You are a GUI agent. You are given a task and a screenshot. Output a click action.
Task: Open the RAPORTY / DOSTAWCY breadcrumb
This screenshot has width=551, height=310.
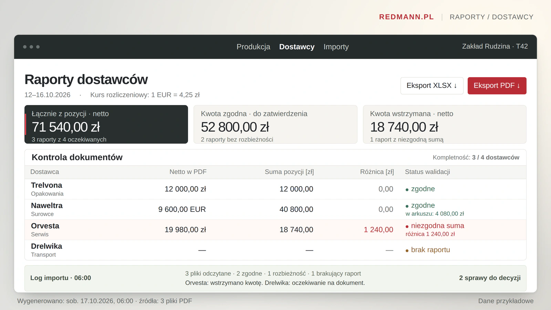pyautogui.click(x=491, y=17)
